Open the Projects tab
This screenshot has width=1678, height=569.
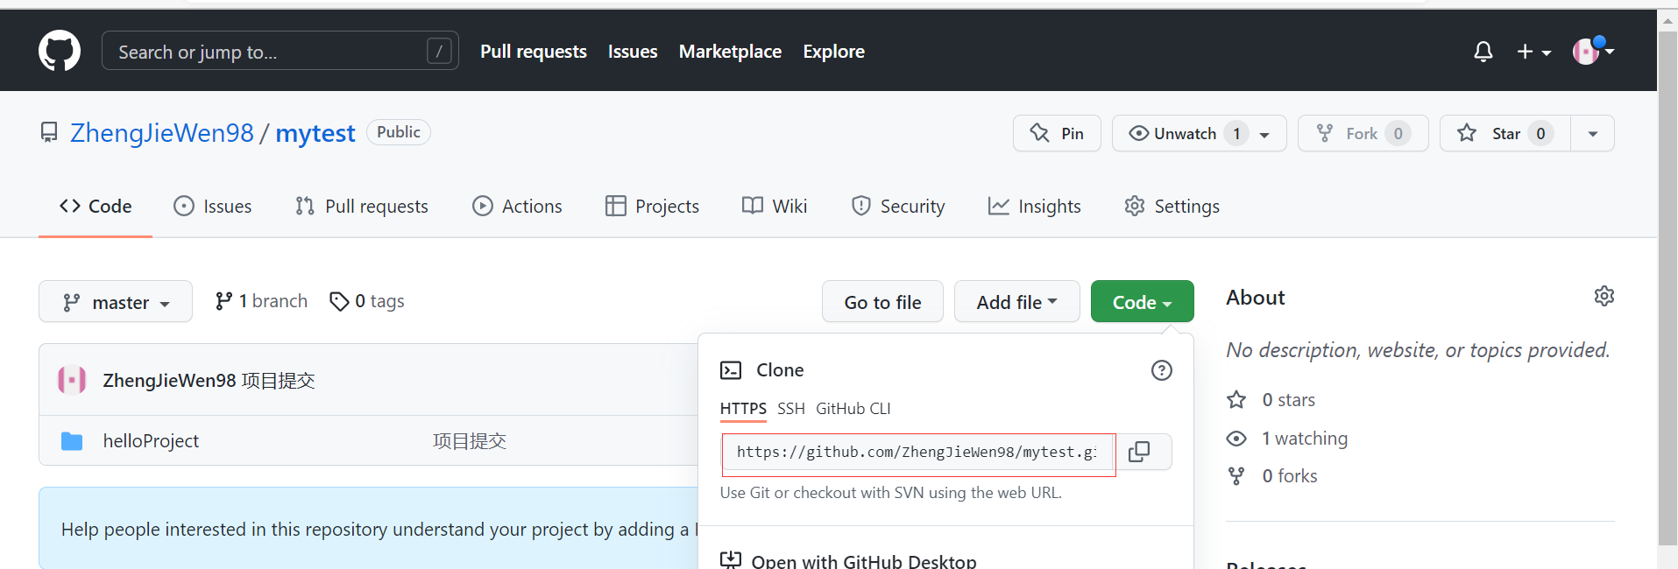652,207
